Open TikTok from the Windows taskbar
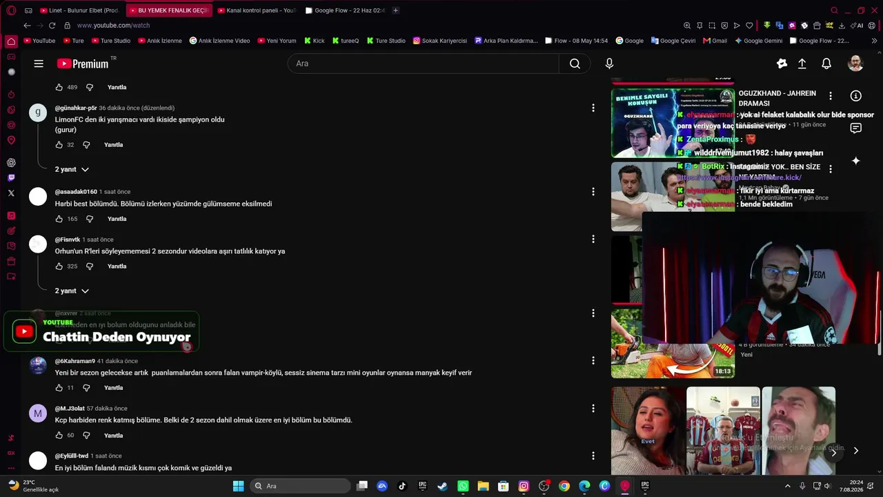 [x=402, y=486]
